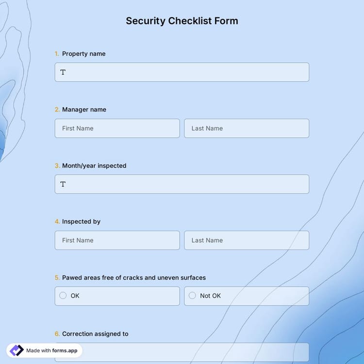
Task: Click the text icon in Month/year inspected field
Action: click(63, 184)
